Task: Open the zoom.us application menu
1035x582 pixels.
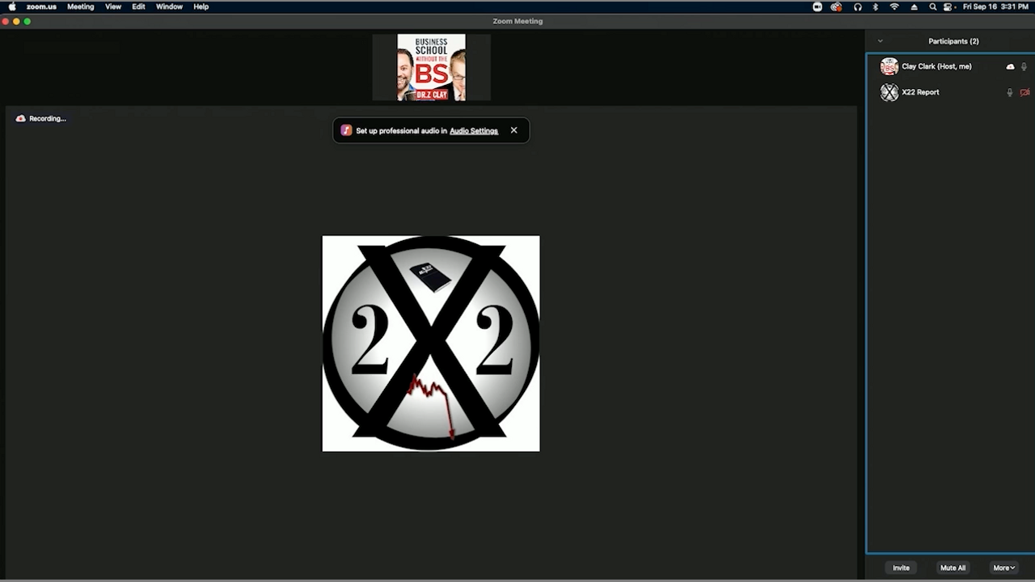Action: tap(41, 6)
